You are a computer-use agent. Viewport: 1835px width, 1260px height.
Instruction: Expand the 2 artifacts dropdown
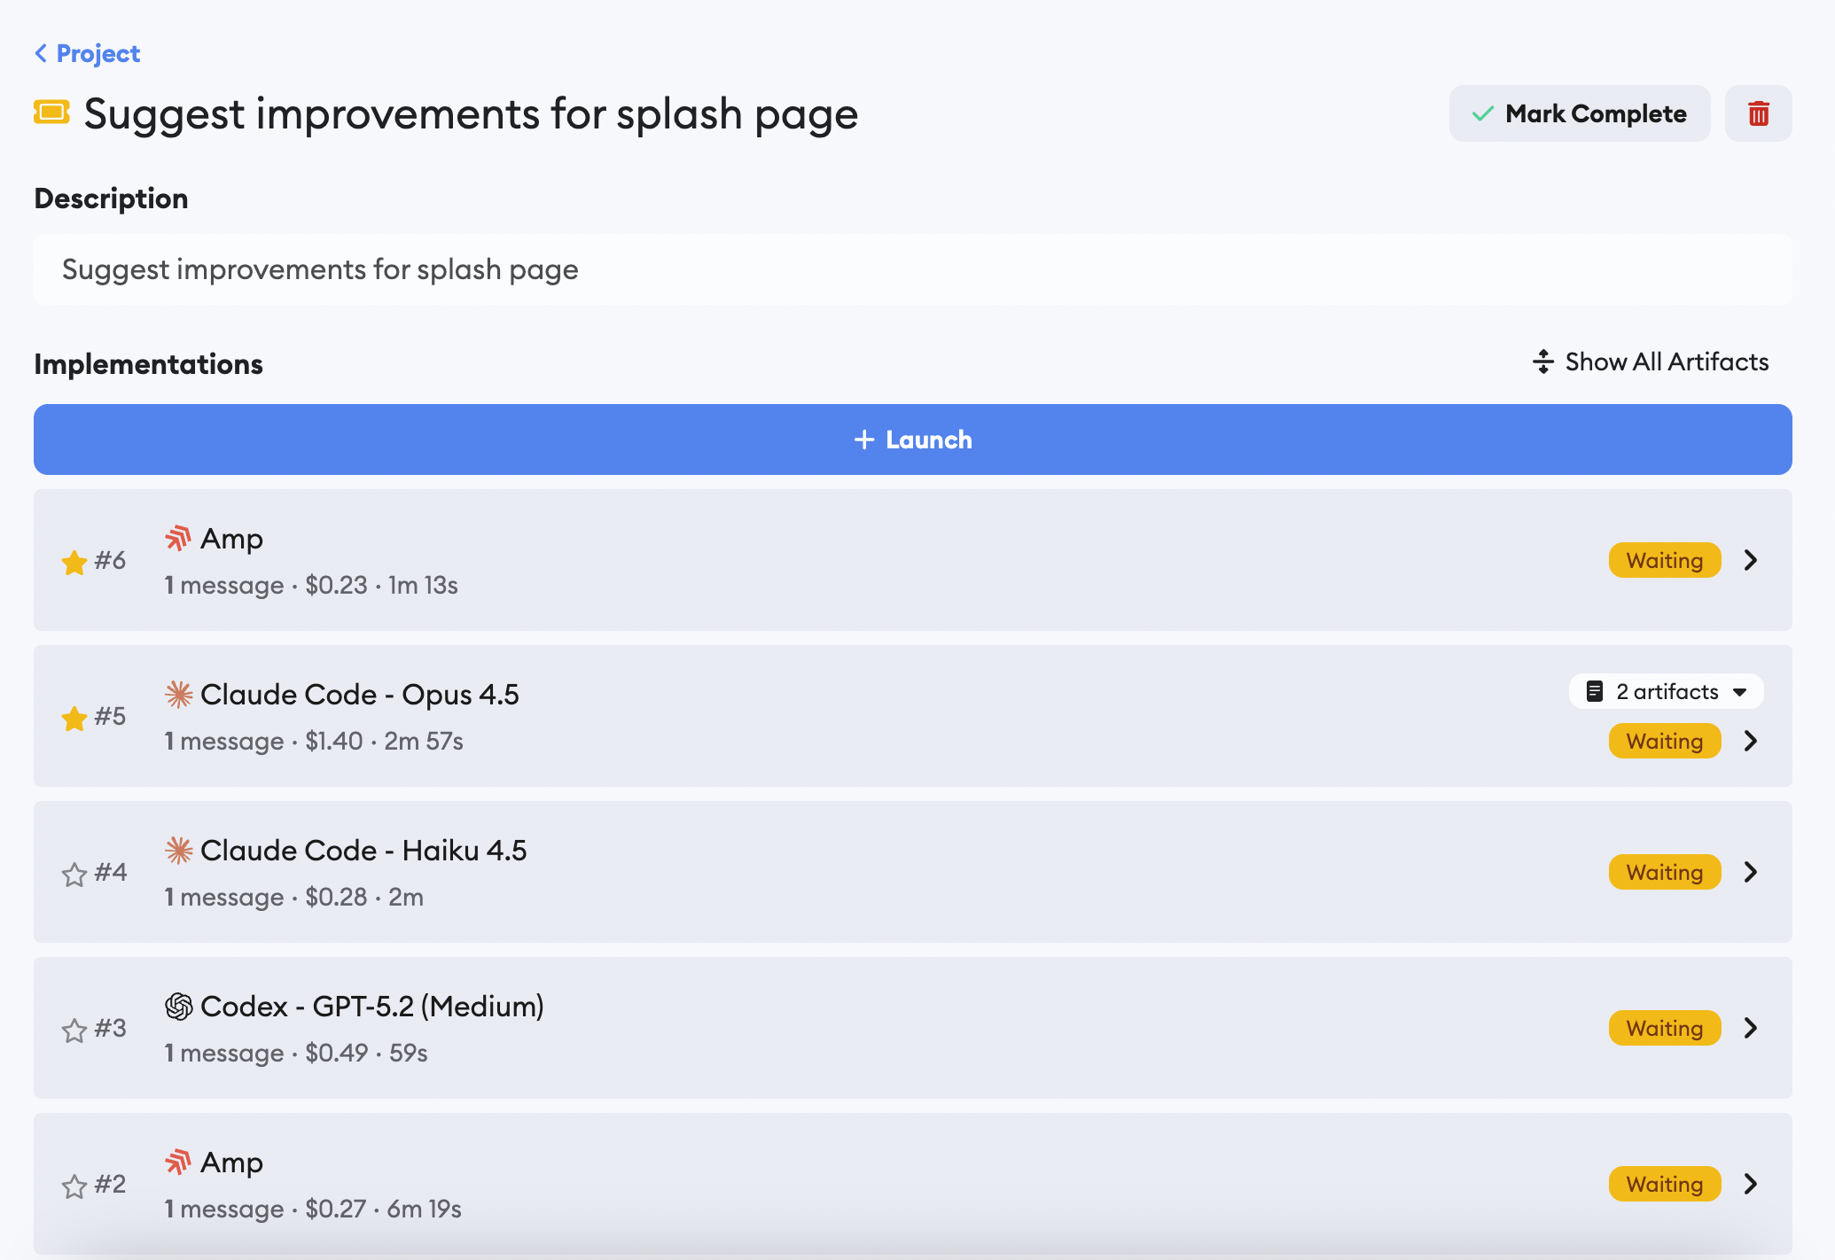point(1667,691)
